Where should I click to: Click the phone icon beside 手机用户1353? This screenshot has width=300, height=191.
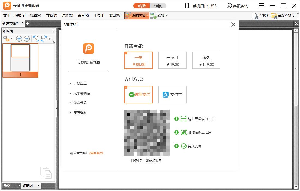[x=187, y=6]
